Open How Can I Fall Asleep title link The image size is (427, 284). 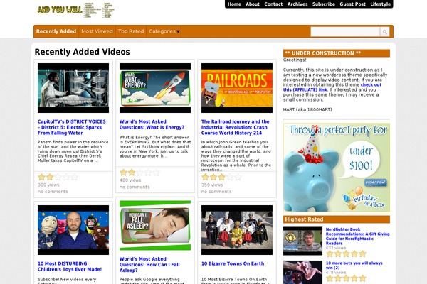[149, 265]
